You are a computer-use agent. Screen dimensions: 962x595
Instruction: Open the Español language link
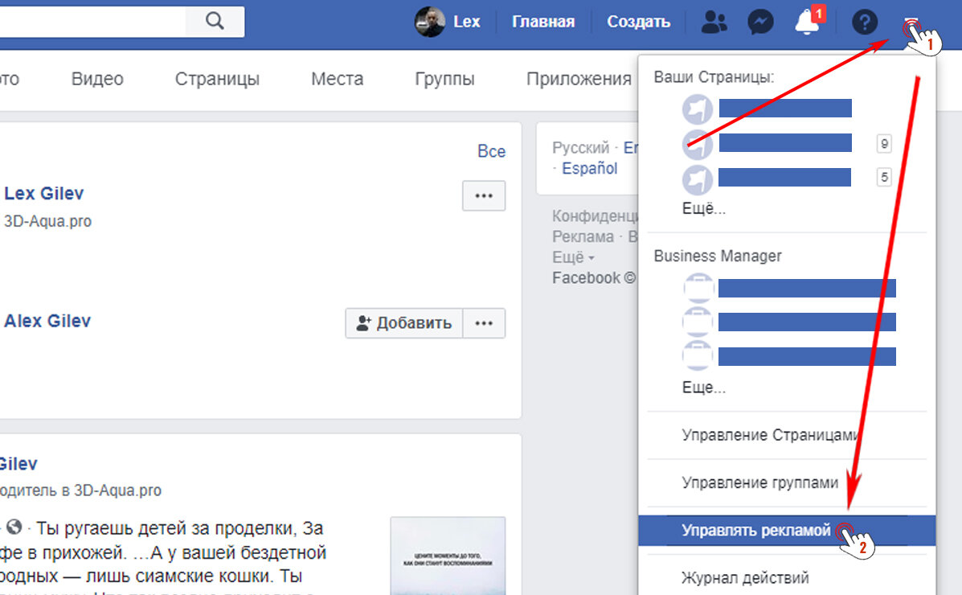point(589,168)
